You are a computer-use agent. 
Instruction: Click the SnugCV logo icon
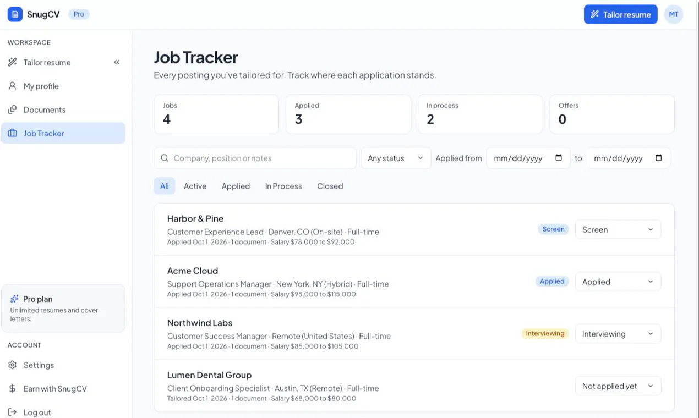coord(15,14)
